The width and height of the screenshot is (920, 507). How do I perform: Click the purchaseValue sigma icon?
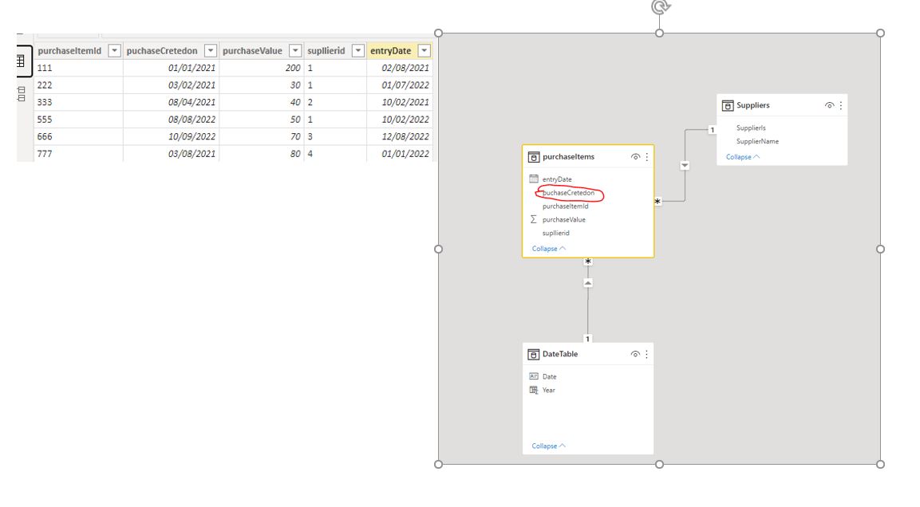click(x=533, y=219)
